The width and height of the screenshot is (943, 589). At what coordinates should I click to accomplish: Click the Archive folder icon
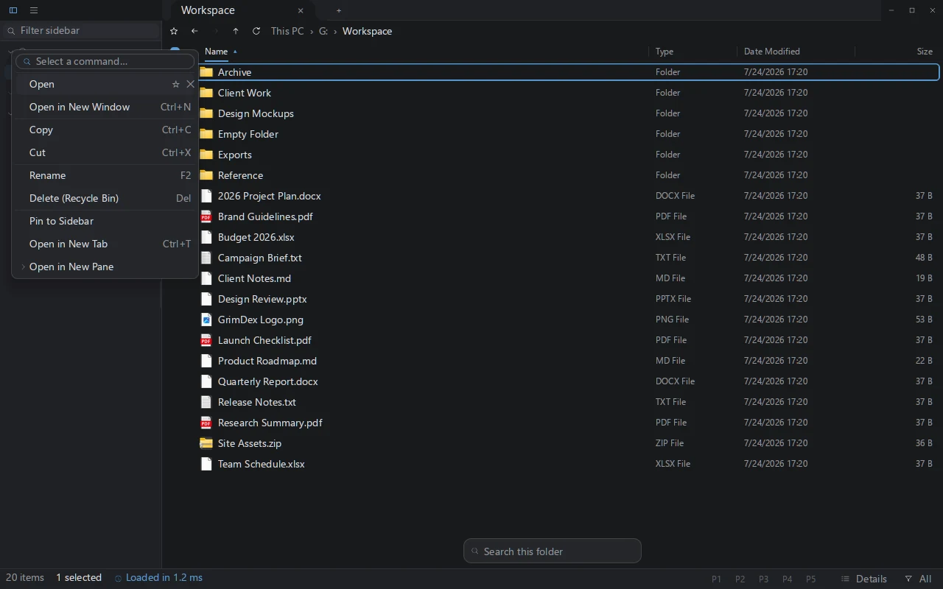click(x=206, y=72)
